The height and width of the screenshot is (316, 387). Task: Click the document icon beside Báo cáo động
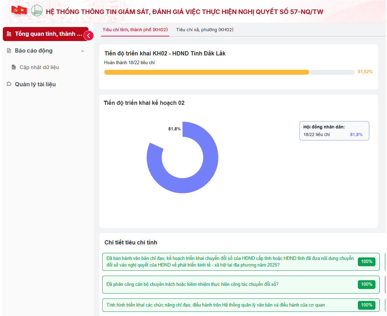pyautogui.click(x=9, y=51)
